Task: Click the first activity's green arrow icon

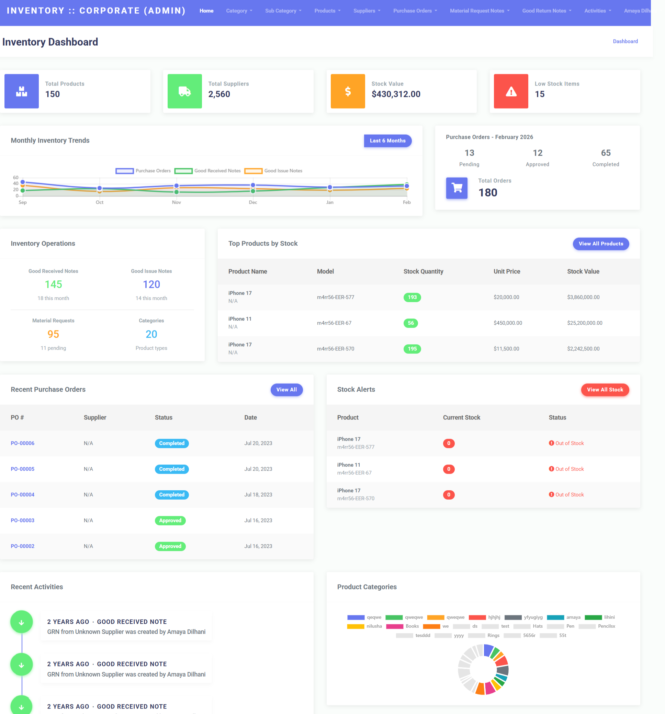Action: click(x=22, y=622)
